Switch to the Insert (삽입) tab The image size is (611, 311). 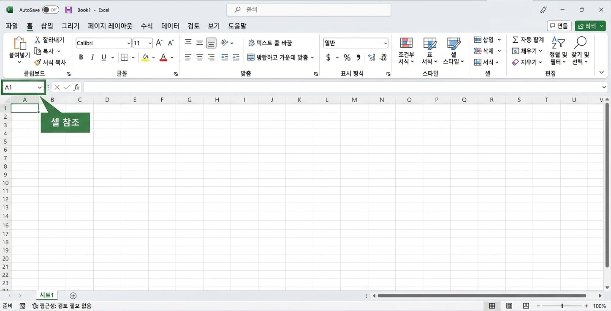tap(47, 26)
